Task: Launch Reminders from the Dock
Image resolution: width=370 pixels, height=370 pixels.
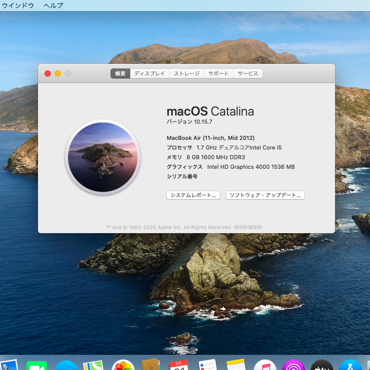Action: (207, 364)
